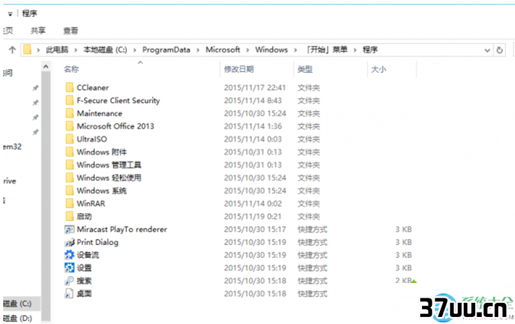Select the 启动 folder icon
This screenshot has width=515, height=324.
tap(69, 216)
